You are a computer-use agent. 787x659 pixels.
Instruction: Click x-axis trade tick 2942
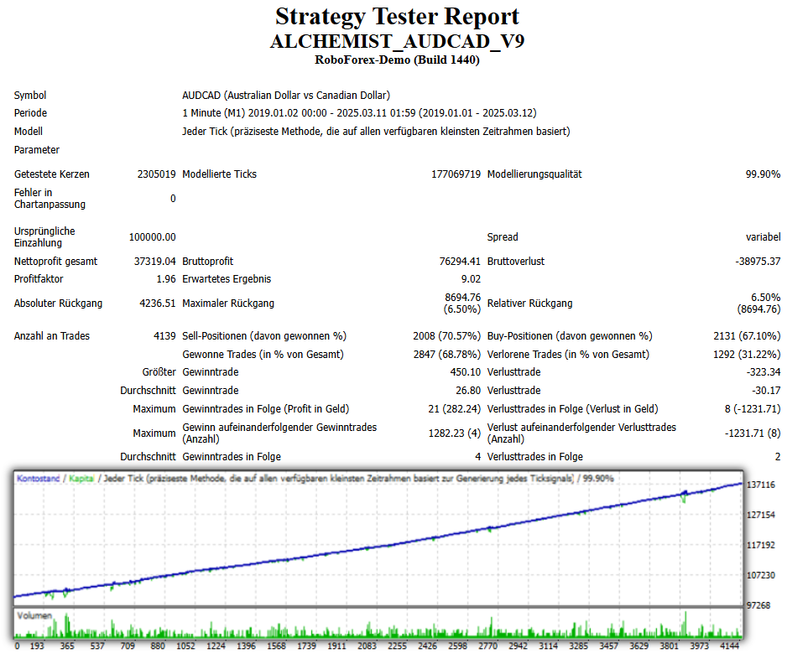click(518, 646)
